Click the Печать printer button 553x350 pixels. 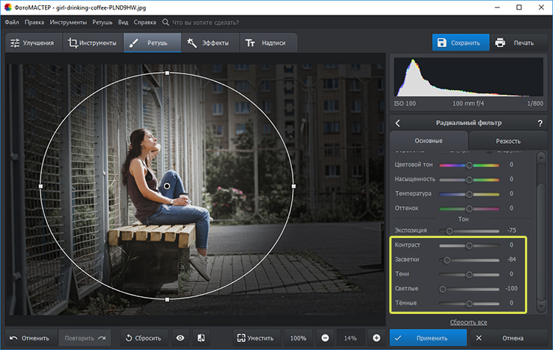pos(515,43)
